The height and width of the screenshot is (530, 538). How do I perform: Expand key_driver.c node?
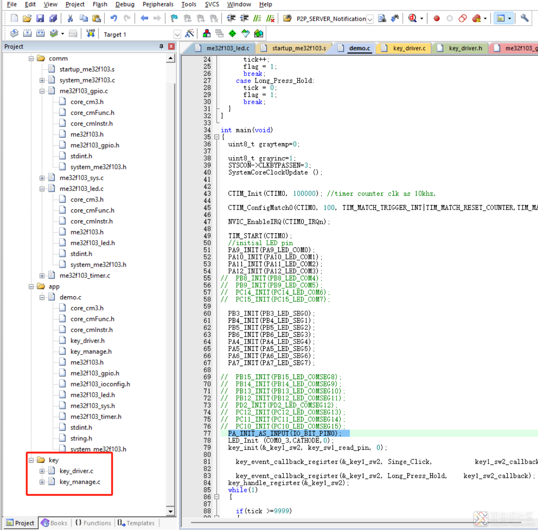click(x=42, y=471)
